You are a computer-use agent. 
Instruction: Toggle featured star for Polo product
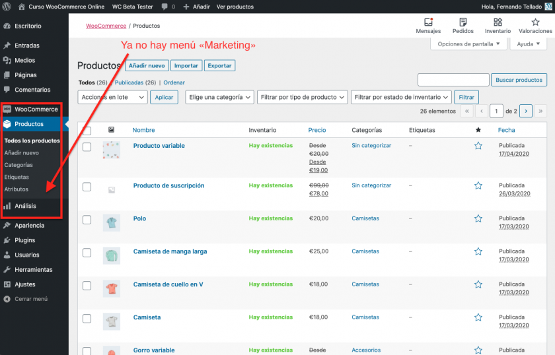tap(478, 218)
